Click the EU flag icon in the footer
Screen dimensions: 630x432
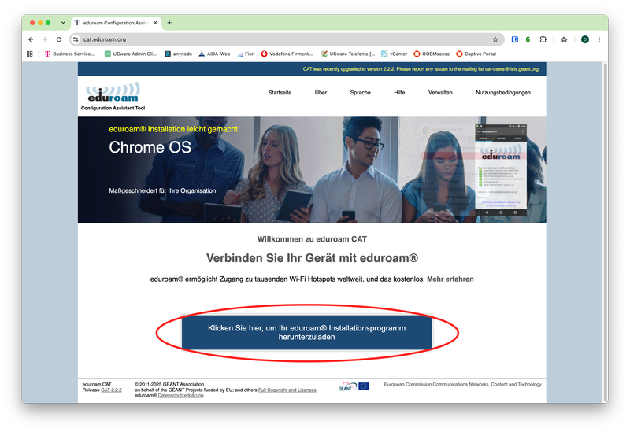(364, 386)
